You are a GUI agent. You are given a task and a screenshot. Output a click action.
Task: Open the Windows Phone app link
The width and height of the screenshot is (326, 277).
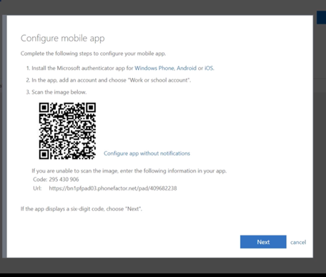[154, 68]
